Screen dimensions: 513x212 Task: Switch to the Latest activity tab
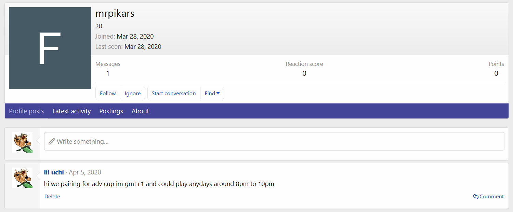click(71, 111)
